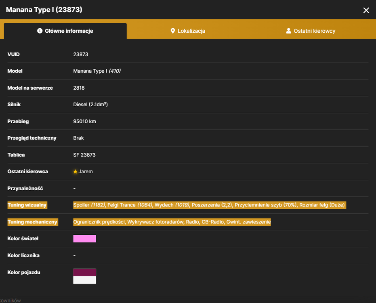Click the Ogranicznik prędkości mechanical tuning list

(x=172, y=222)
